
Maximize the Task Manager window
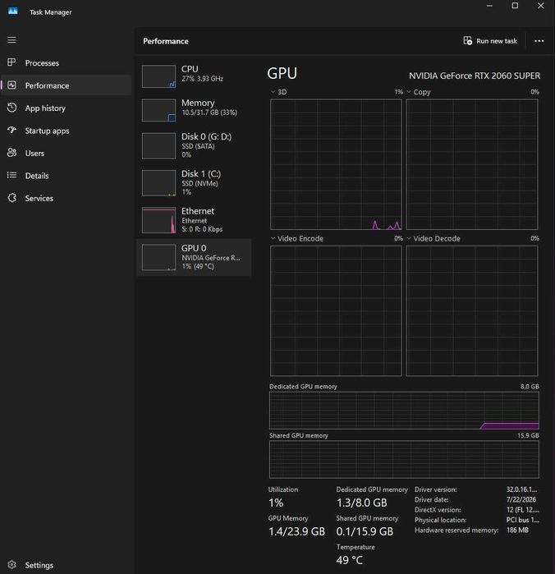pyautogui.click(x=515, y=6)
